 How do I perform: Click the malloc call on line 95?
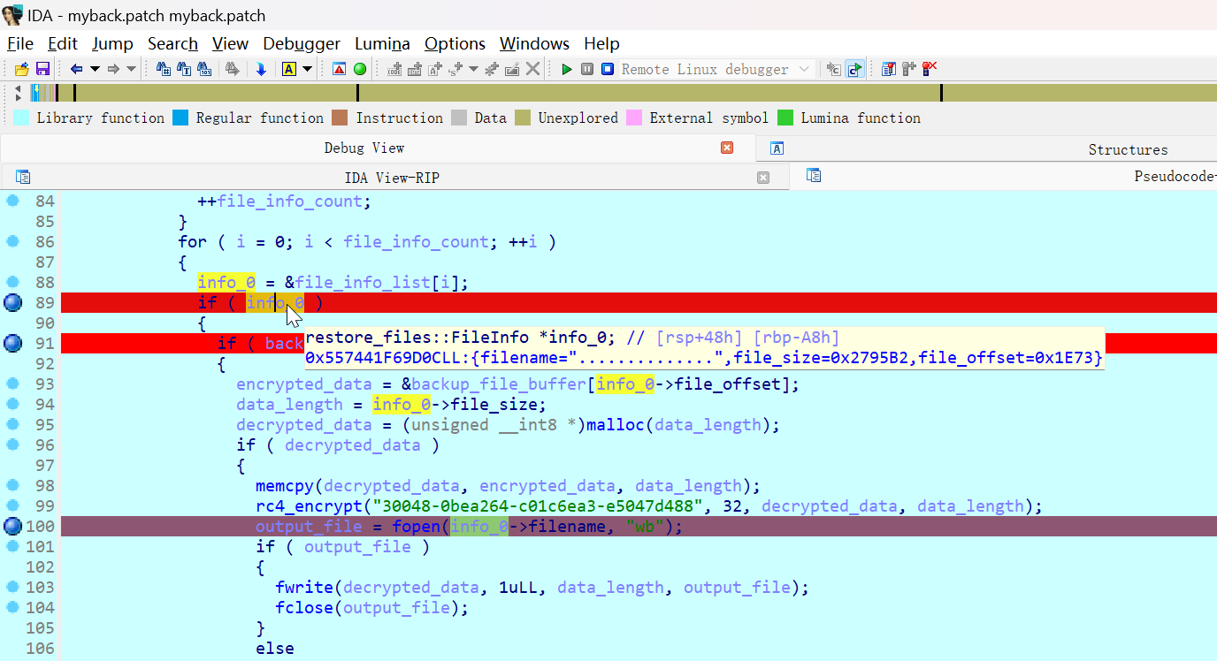(616, 425)
